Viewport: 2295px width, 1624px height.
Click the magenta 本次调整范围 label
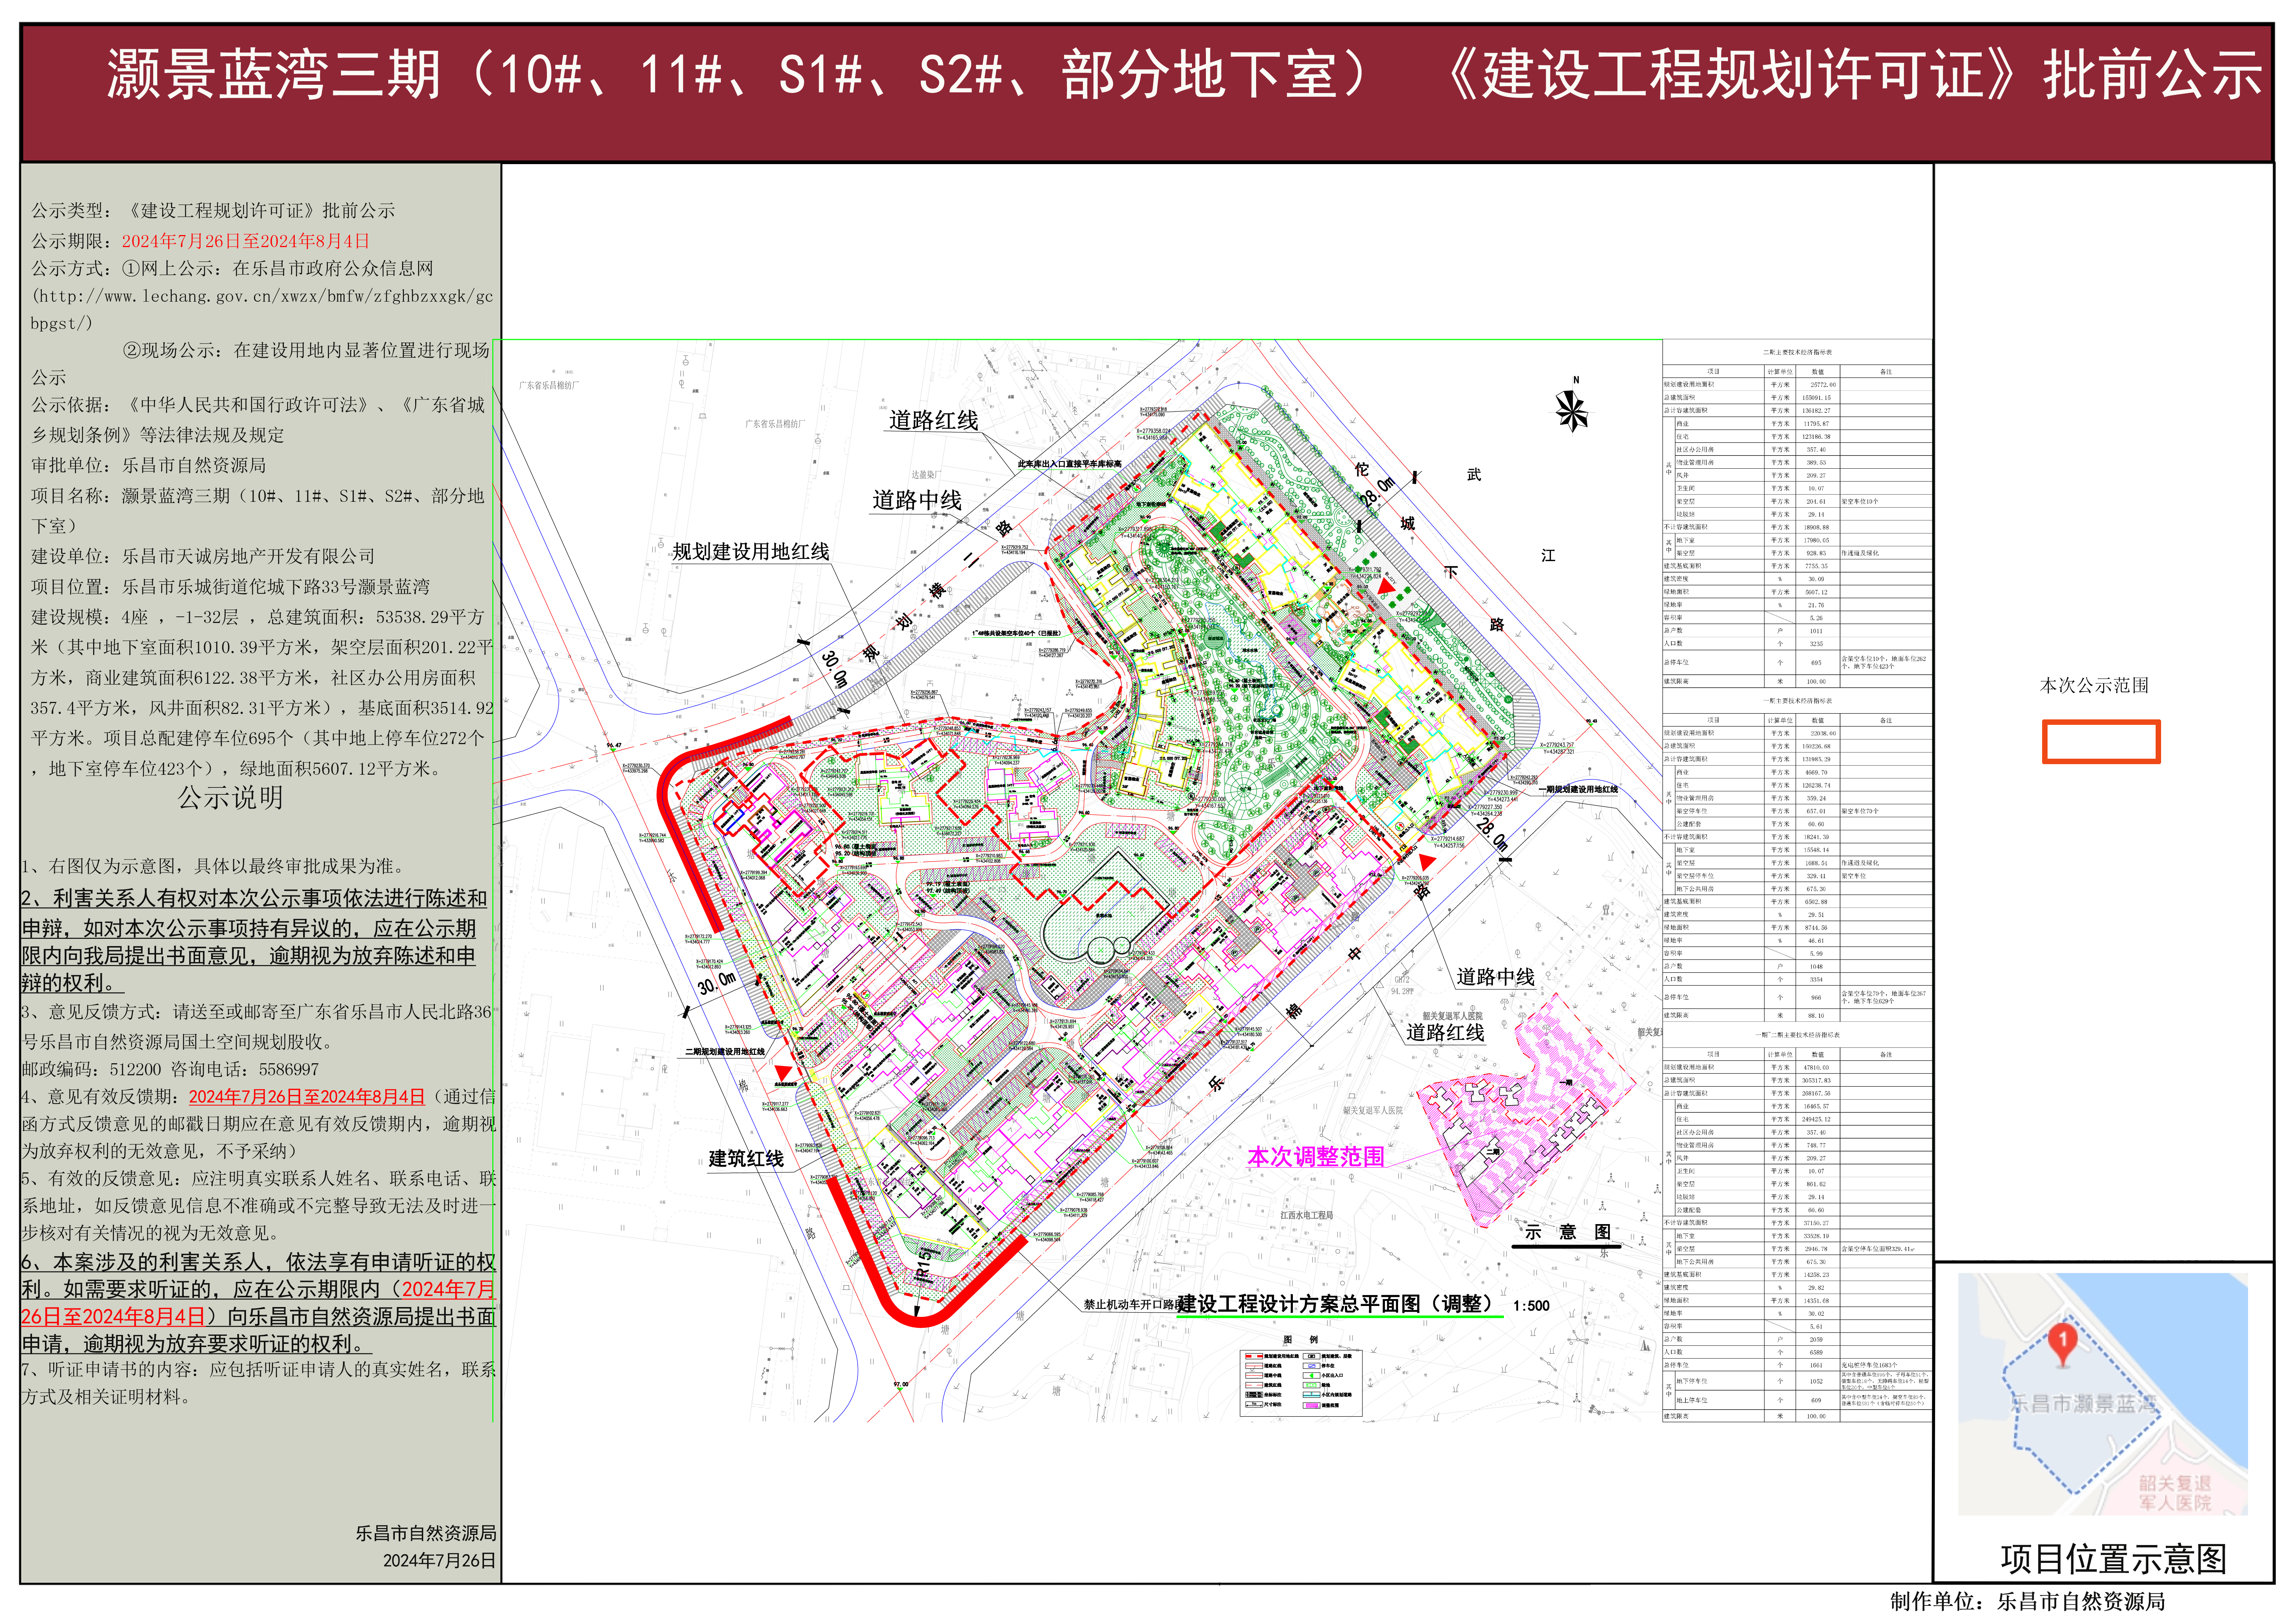point(1316,1157)
